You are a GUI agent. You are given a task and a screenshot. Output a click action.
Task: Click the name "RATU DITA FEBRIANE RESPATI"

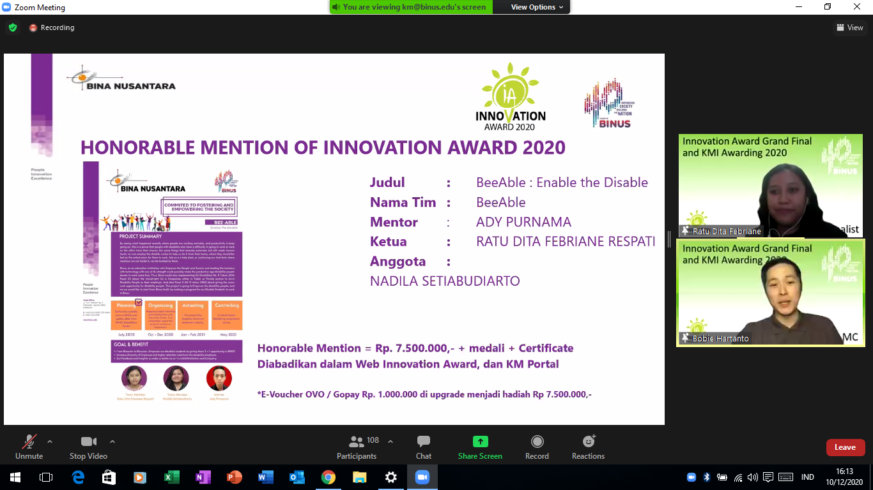[x=566, y=242]
